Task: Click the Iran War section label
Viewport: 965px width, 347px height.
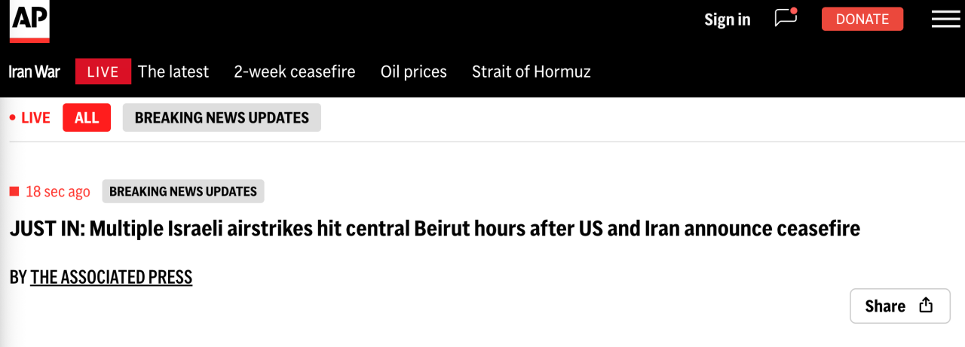Action: pyautogui.click(x=34, y=72)
